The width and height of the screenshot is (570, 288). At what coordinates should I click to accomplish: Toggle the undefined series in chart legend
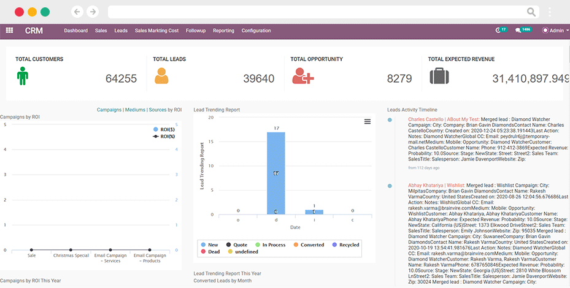tap(243, 251)
